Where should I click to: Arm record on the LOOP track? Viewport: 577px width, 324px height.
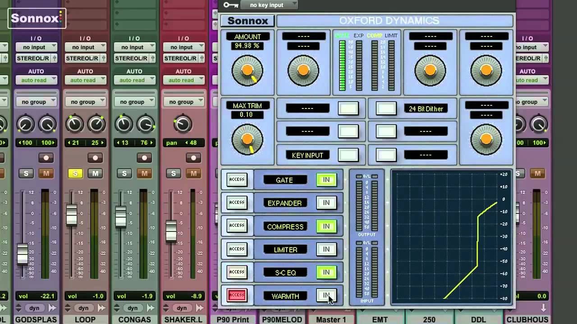click(95, 158)
